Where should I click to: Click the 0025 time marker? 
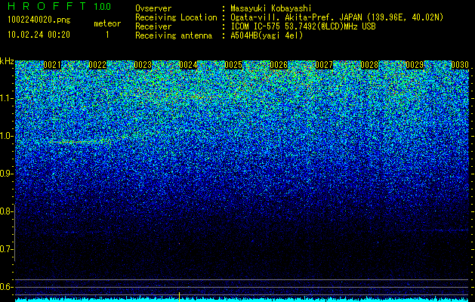(x=233, y=65)
